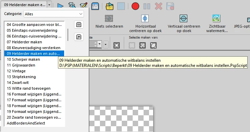The image size is (250, 132).
Task: Click the transparent canvas area
Action: coord(121,119)
